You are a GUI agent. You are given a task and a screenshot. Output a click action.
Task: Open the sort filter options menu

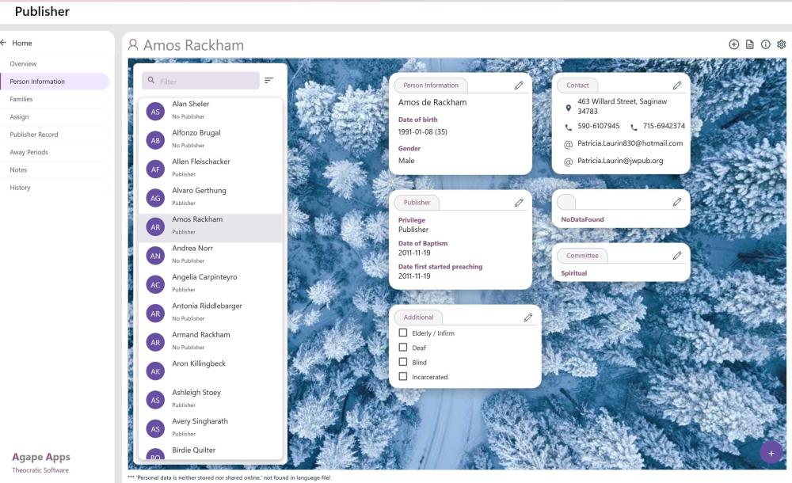coord(269,81)
